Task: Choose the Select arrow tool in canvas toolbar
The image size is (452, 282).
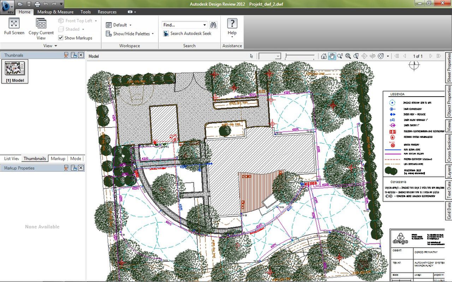Action: pyautogui.click(x=251, y=56)
